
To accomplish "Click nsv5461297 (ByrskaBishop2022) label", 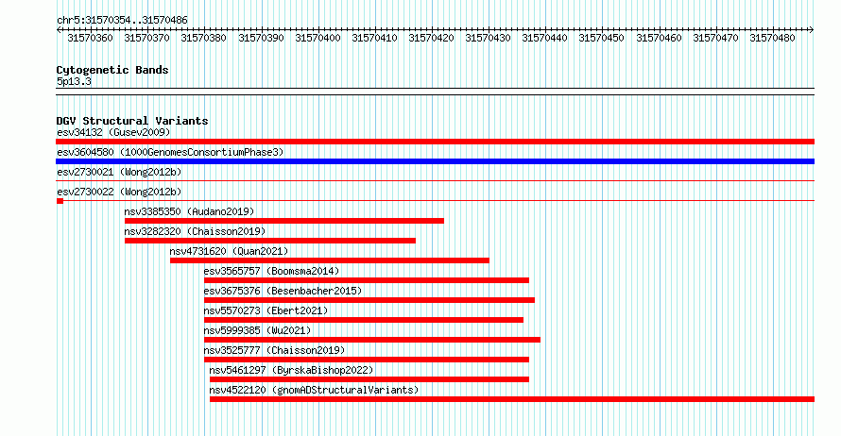I will (x=291, y=370).
